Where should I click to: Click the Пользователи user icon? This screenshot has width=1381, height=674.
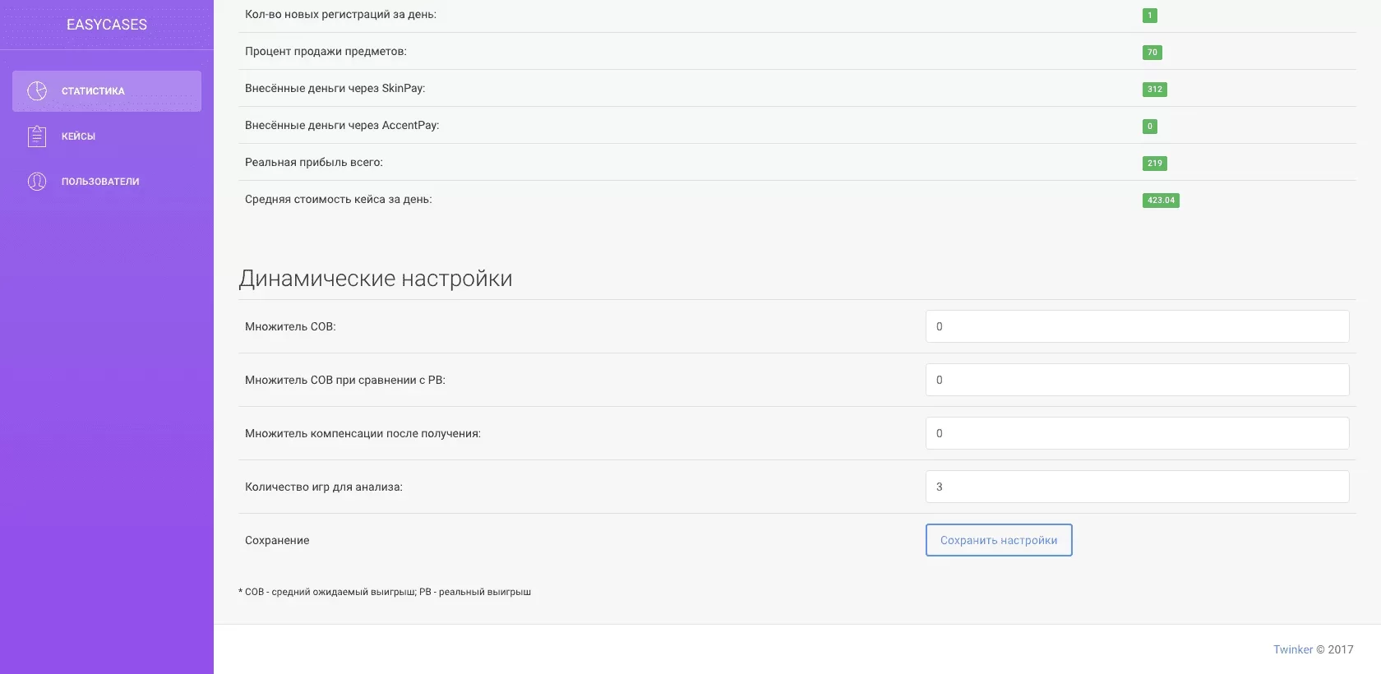pos(37,182)
